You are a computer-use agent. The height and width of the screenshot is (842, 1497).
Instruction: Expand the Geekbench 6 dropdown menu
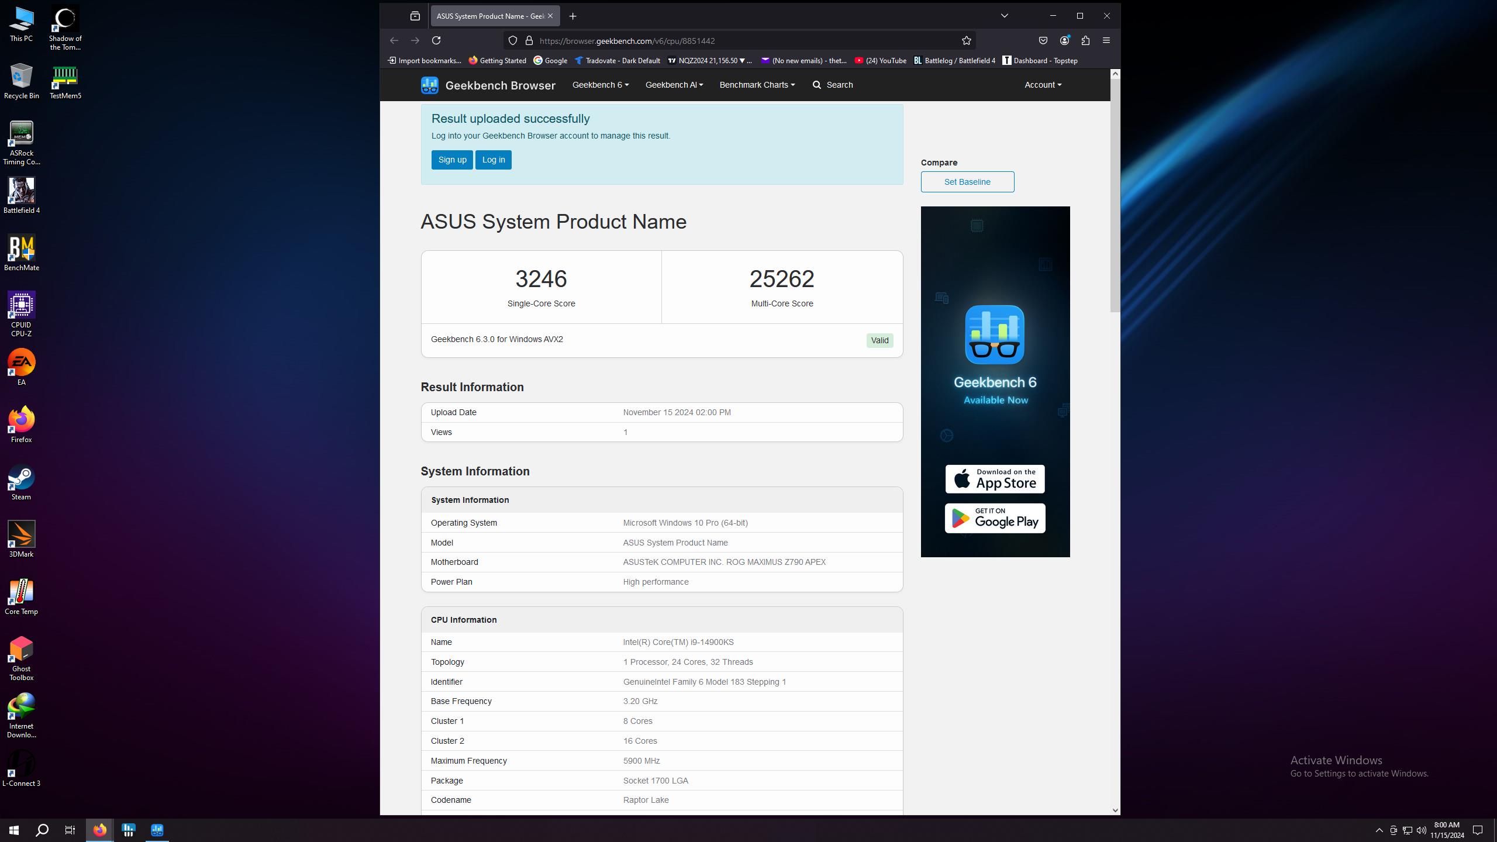coord(601,85)
